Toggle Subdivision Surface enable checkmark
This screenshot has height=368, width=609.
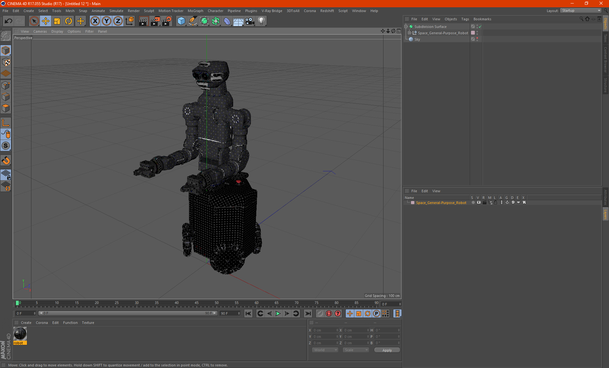480,27
